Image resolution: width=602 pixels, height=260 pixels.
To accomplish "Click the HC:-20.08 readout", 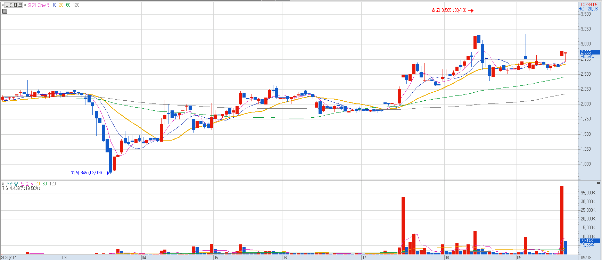I will click(x=588, y=9).
